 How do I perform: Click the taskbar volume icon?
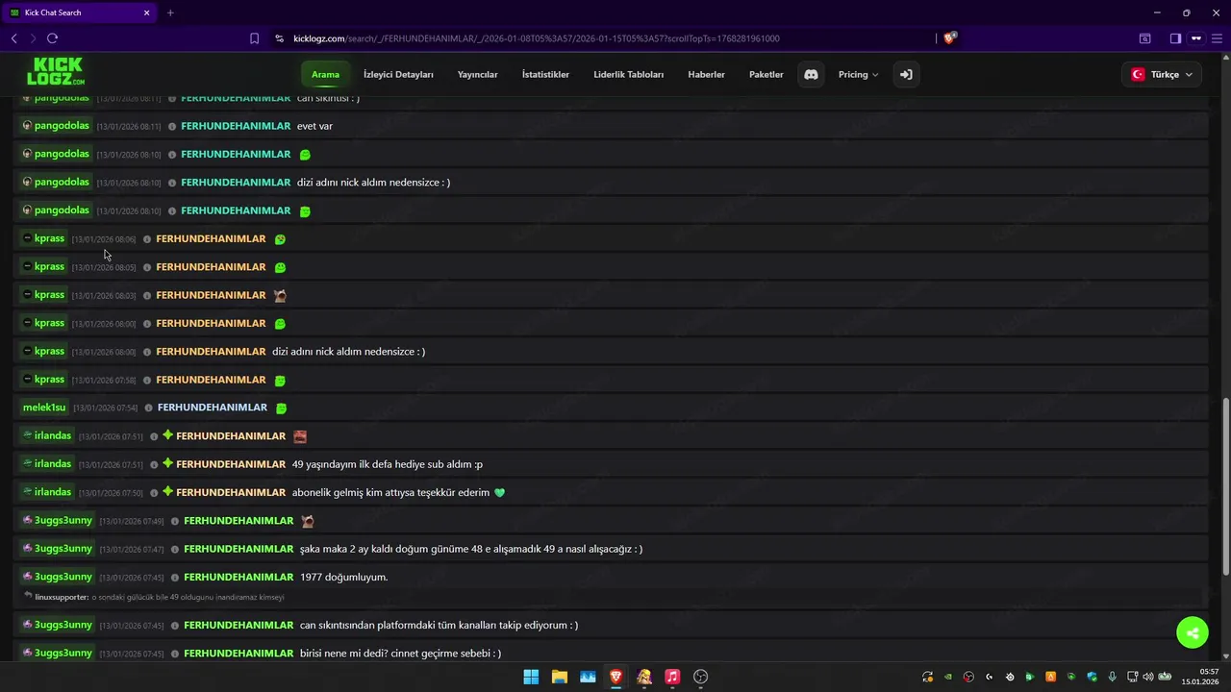(1147, 677)
